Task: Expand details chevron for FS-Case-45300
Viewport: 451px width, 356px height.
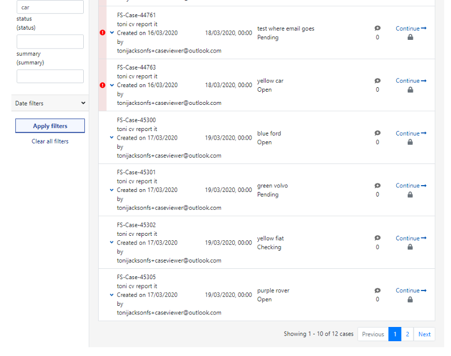Action: tap(112, 138)
